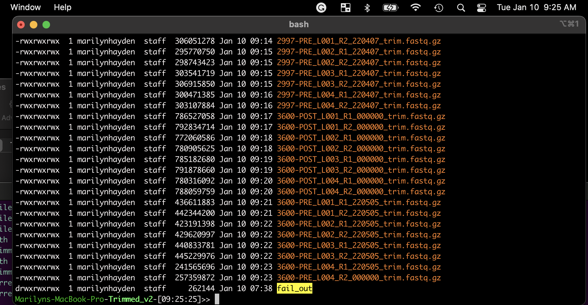Open the Wi-Fi status menu
588x305 pixels.
click(x=416, y=7)
